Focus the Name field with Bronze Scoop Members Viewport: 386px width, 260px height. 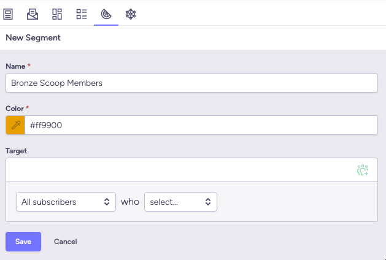click(191, 83)
